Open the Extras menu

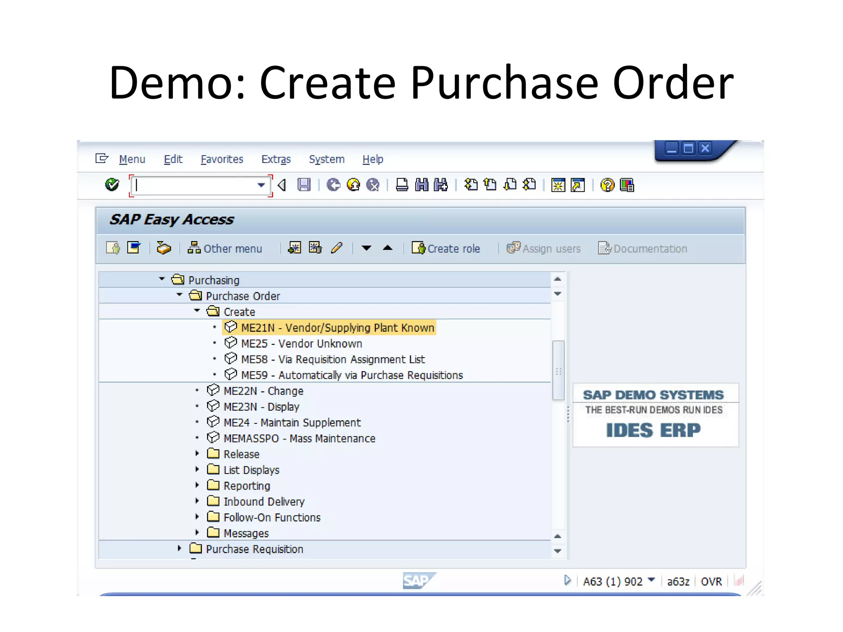point(276,159)
